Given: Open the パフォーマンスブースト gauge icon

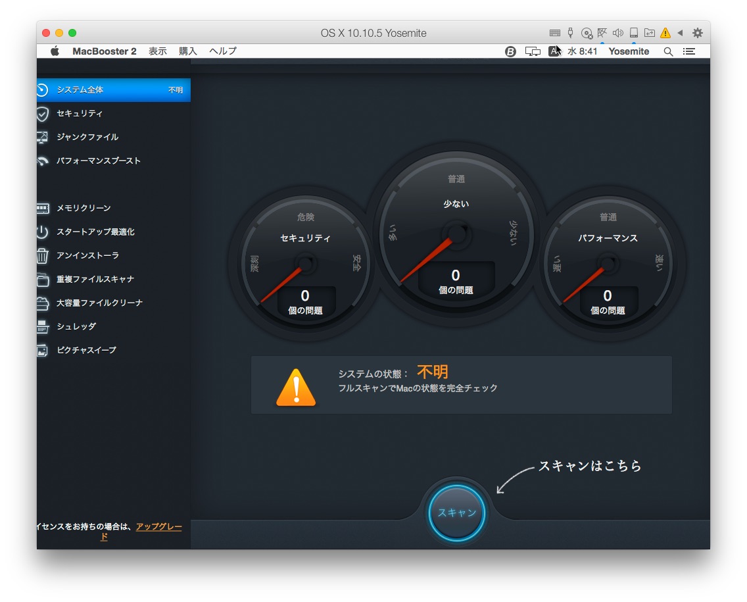Looking at the screenshot, I should pyautogui.click(x=42, y=161).
